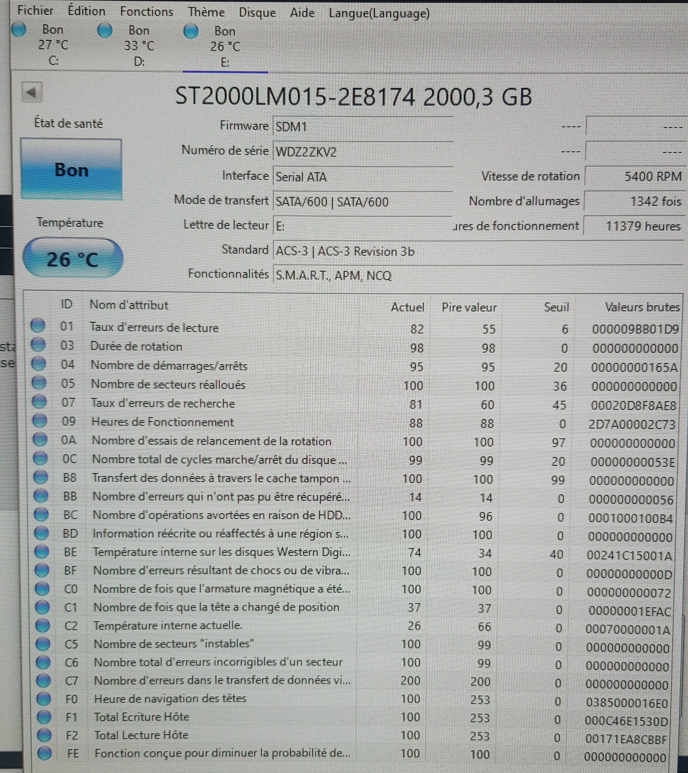Open the Fonctions menu
Viewport: 688px width, 773px height.
click(x=147, y=12)
